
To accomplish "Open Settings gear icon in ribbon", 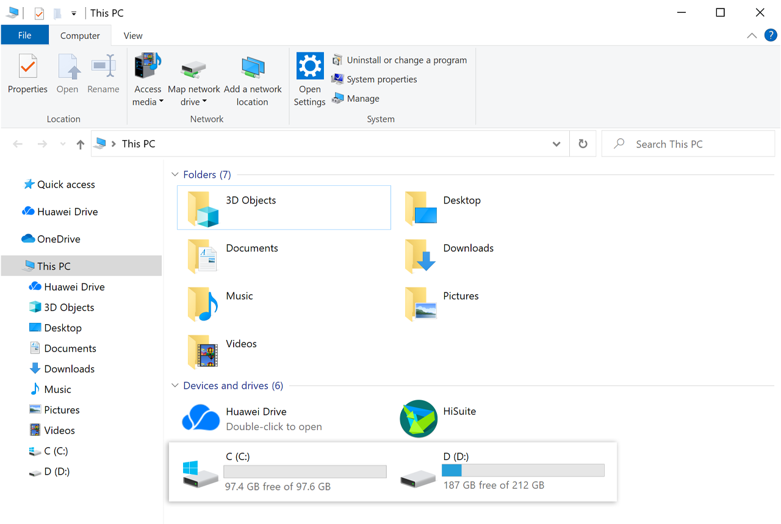I will (309, 66).
